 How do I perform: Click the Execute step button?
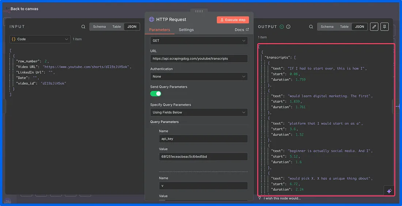233,20
